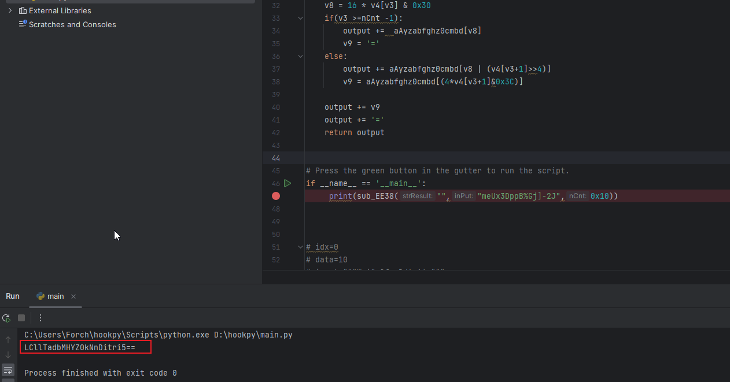The width and height of the screenshot is (730, 382).
Task: Click the D:\hookpy\main.py path in console
Action: click(253, 335)
